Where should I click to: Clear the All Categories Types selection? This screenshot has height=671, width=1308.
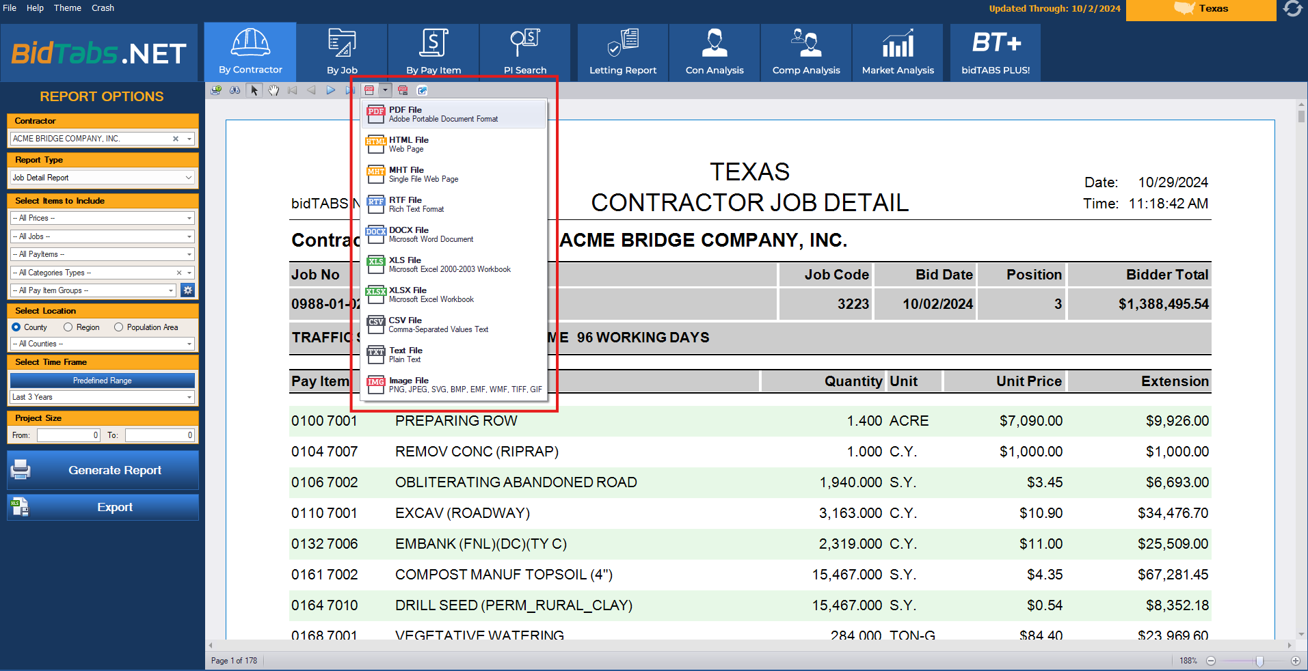click(179, 273)
